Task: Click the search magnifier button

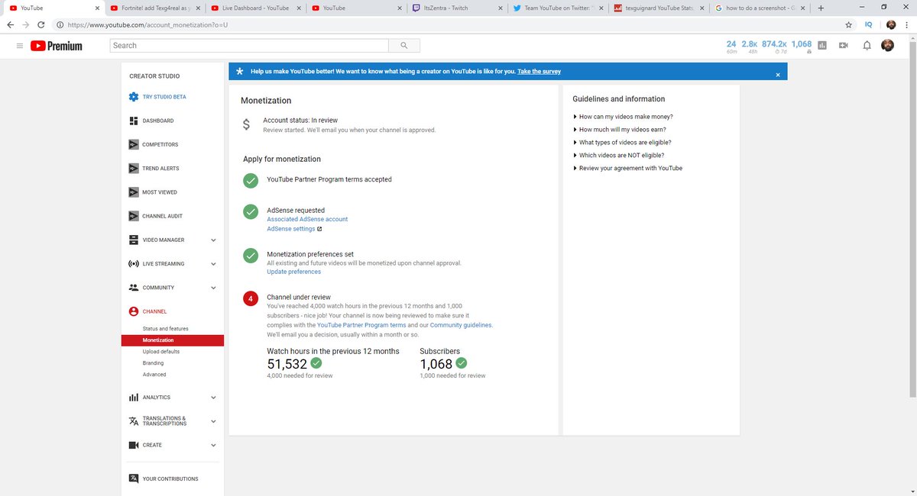Action: 403,46
